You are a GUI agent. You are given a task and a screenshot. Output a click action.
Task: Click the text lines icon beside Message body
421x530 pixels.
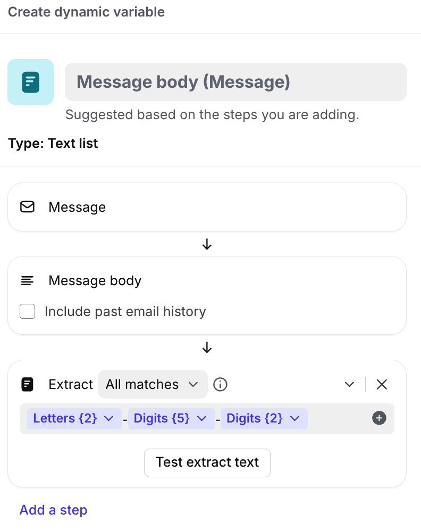[27, 280]
